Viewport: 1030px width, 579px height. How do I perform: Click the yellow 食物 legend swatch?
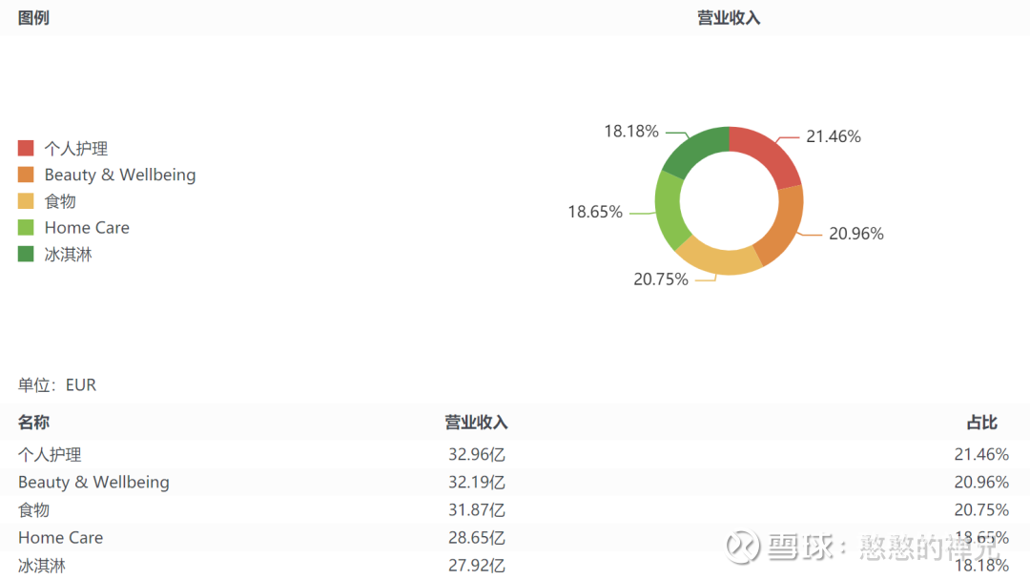[x=26, y=201]
